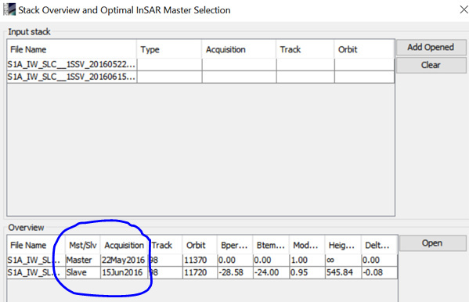Image resolution: width=469 pixels, height=302 pixels.
Task: Click the Btem... column header
Action: 271,245
